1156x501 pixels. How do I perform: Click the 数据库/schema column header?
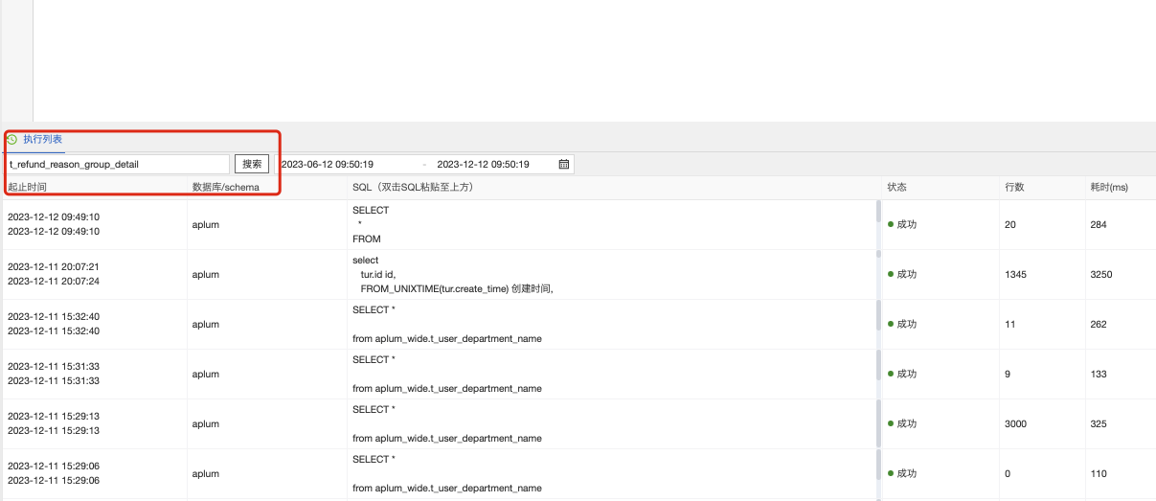[225, 187]
